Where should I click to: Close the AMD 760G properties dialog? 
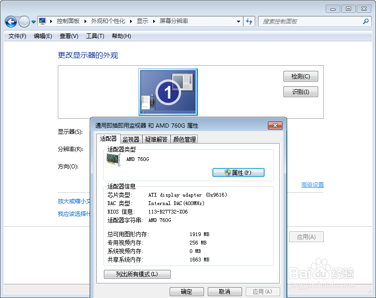(275, 125)
